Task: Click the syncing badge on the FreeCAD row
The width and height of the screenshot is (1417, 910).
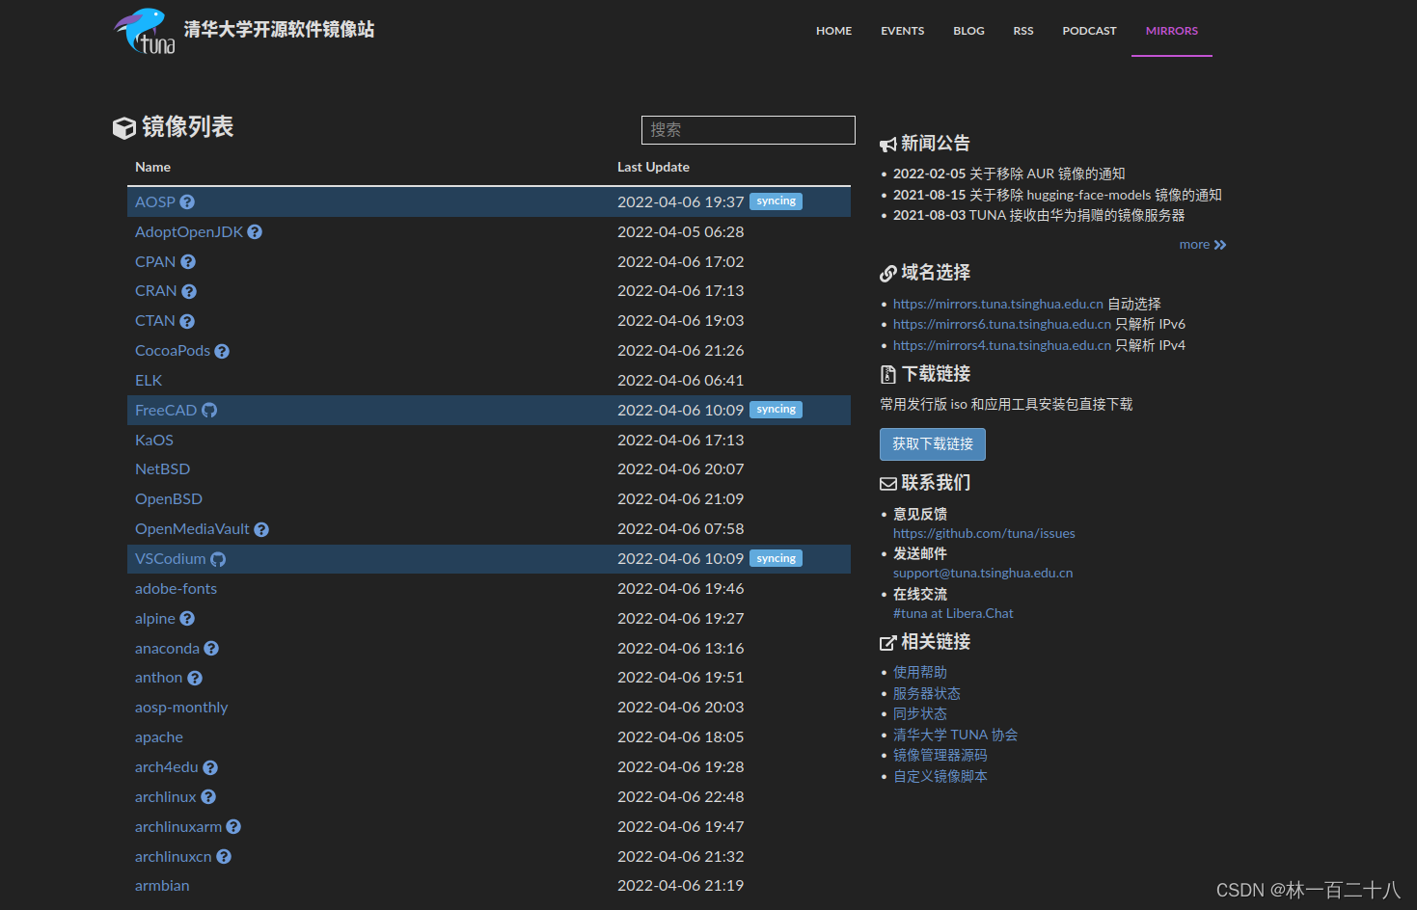Action: (x=777, y=410)
